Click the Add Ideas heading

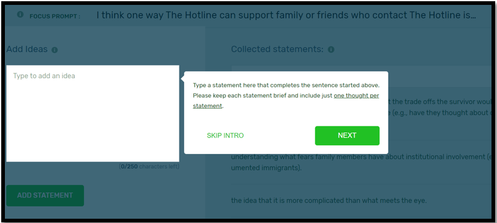27,49
